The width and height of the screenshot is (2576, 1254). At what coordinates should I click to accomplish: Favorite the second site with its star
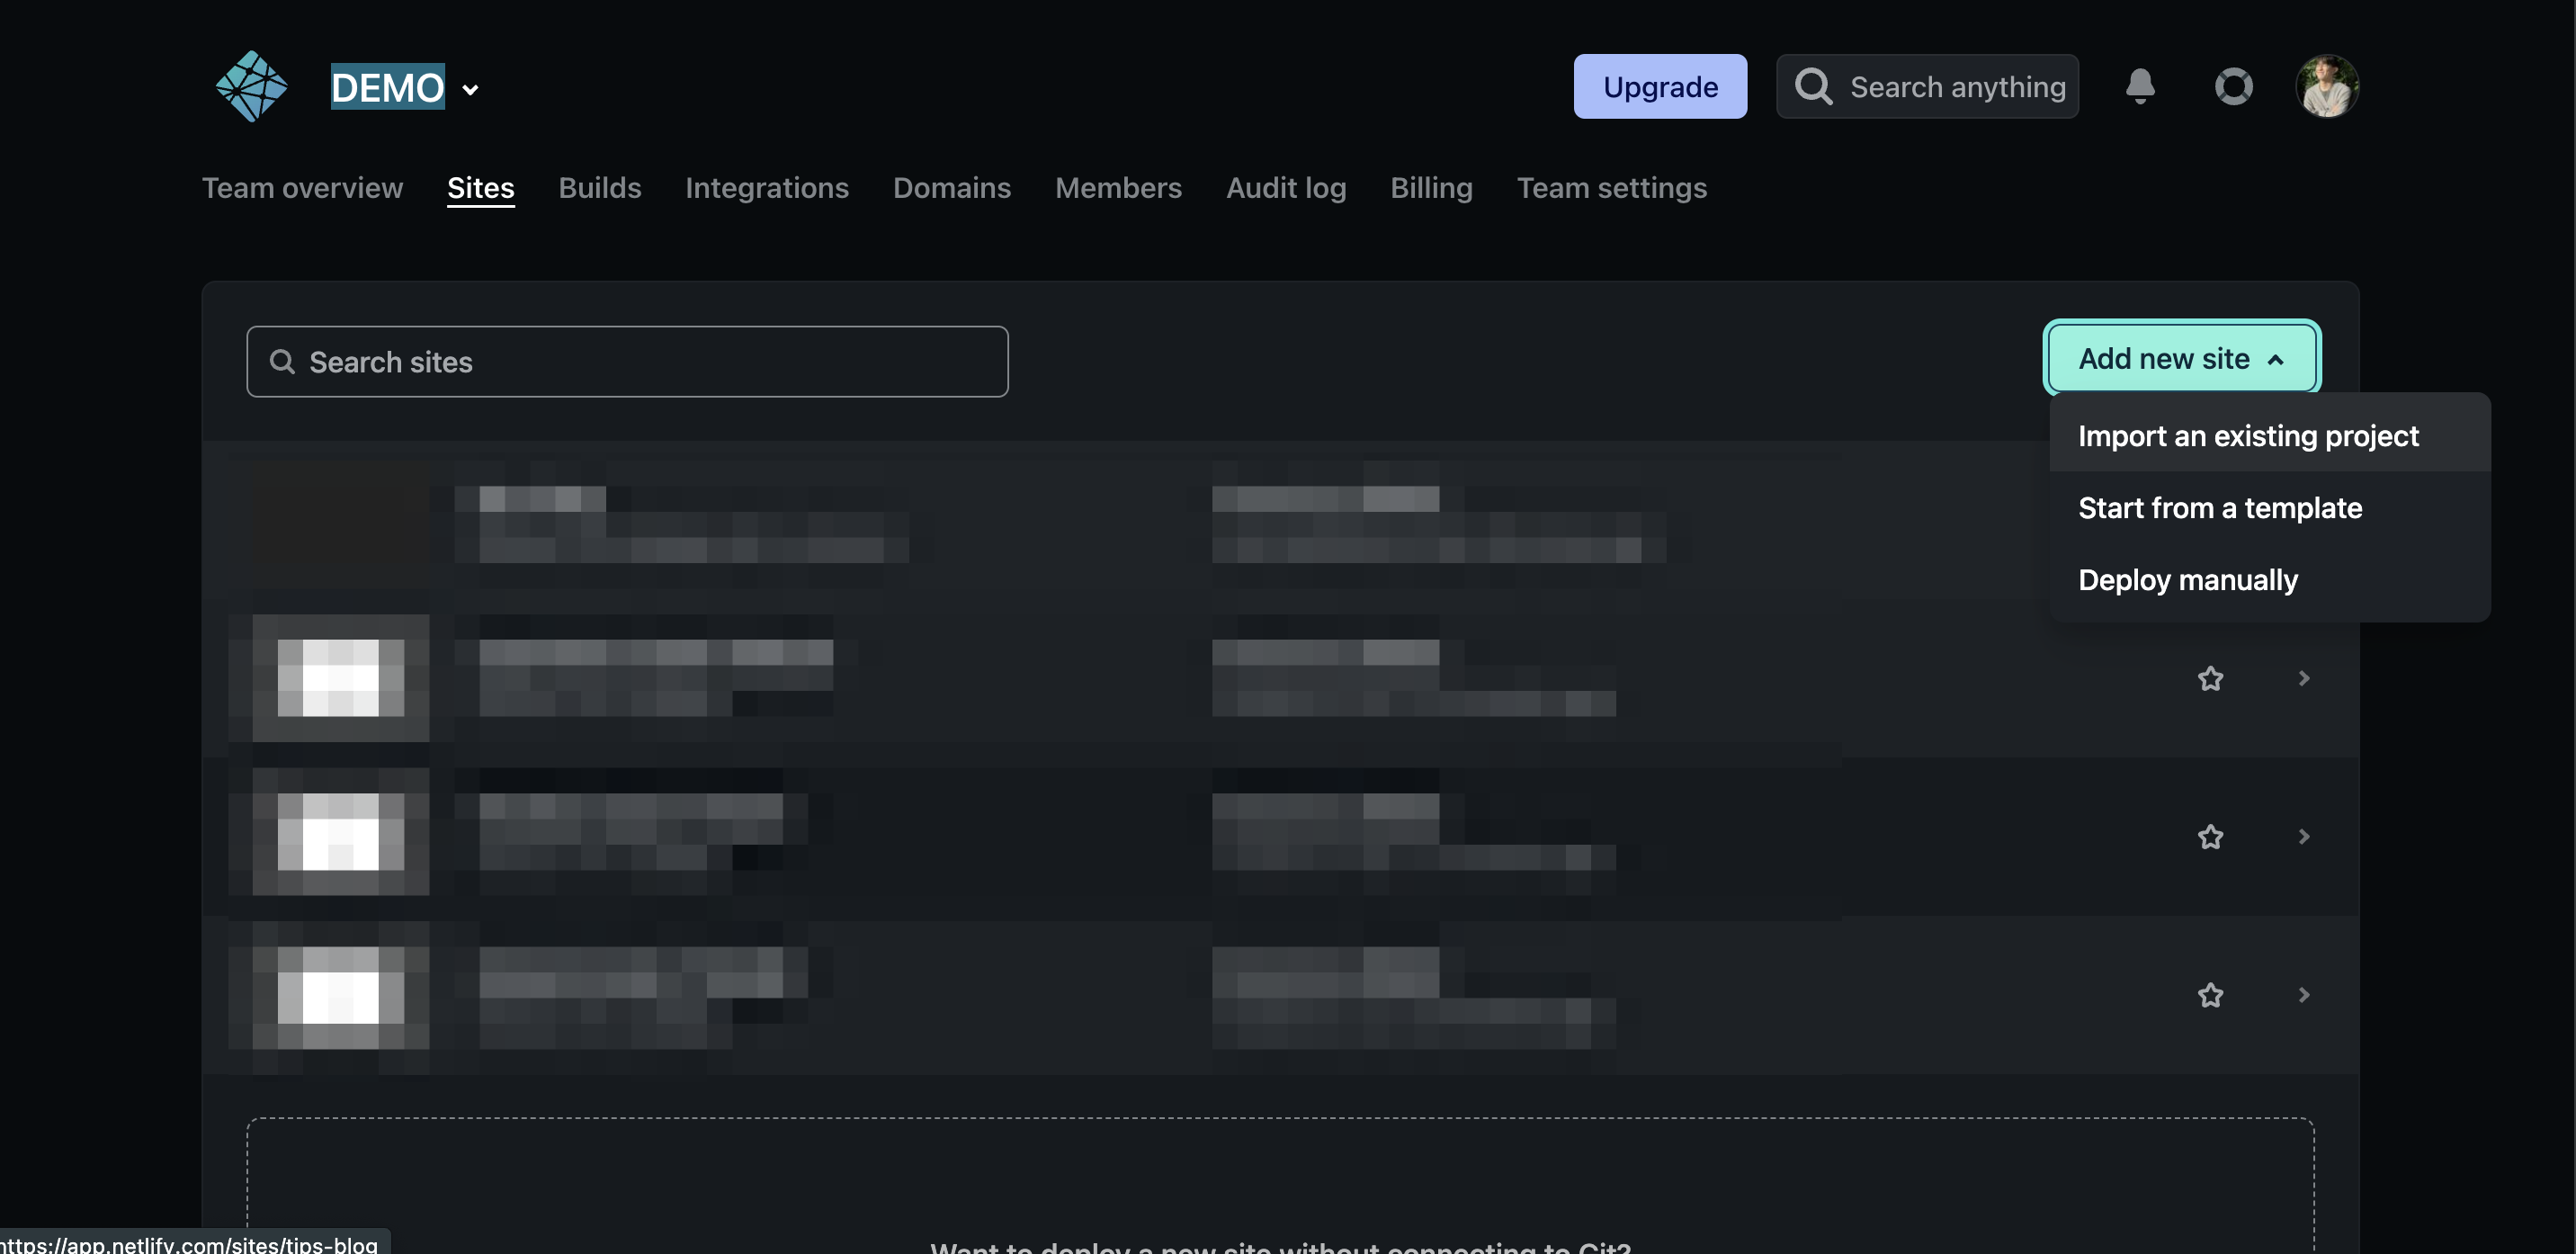point(2210,678)
